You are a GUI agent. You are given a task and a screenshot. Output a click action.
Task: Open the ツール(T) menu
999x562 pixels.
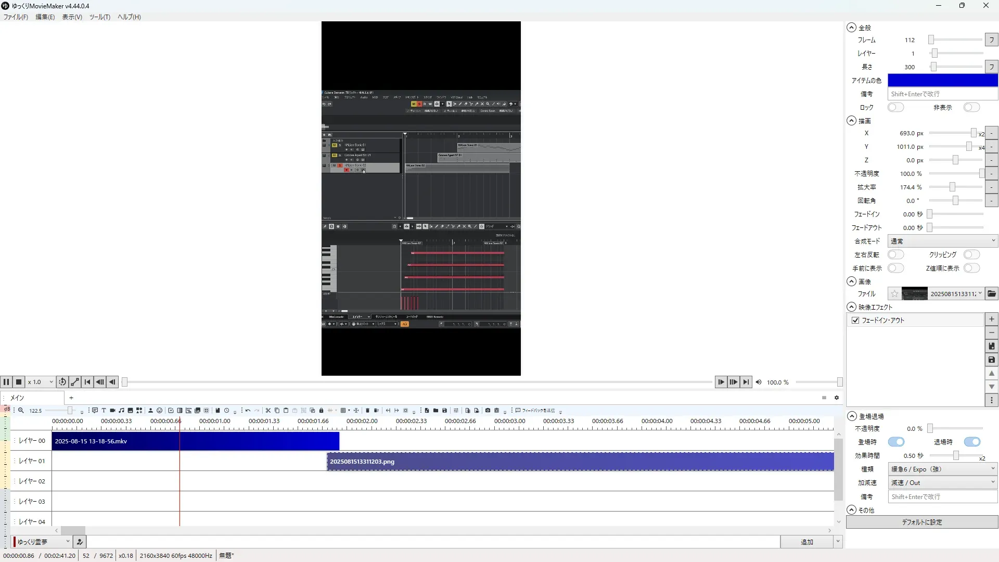tap(99, 17)
